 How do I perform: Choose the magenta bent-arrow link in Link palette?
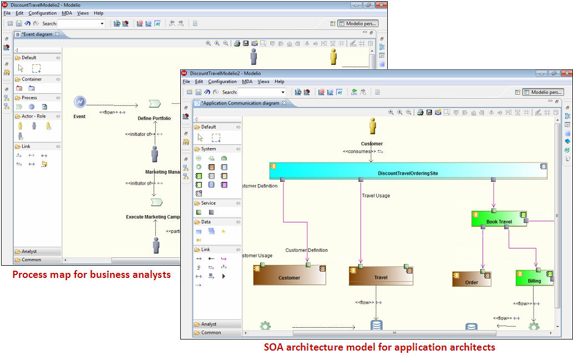click(x=224, y=259)
